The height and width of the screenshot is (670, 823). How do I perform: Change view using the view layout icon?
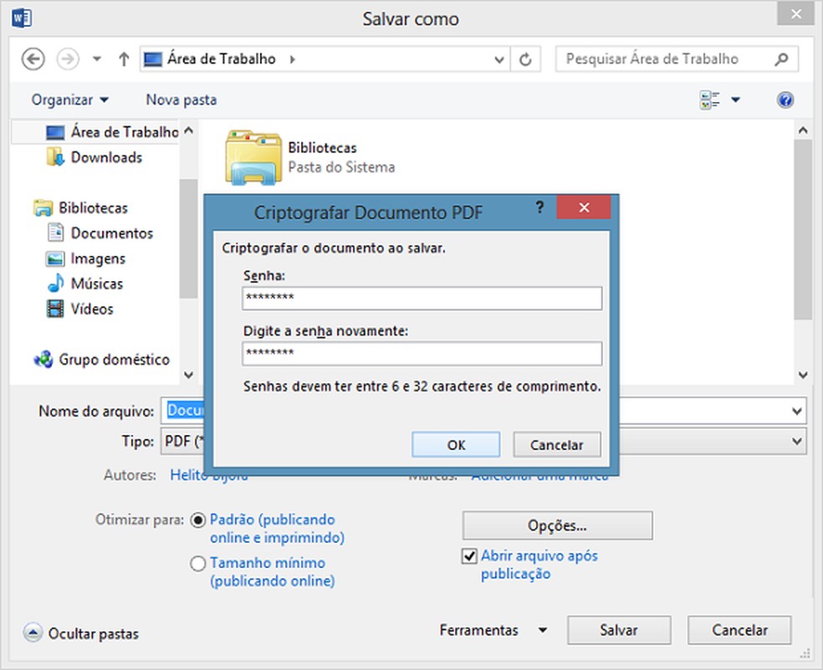pyautogui.click(x=709, y=100)
